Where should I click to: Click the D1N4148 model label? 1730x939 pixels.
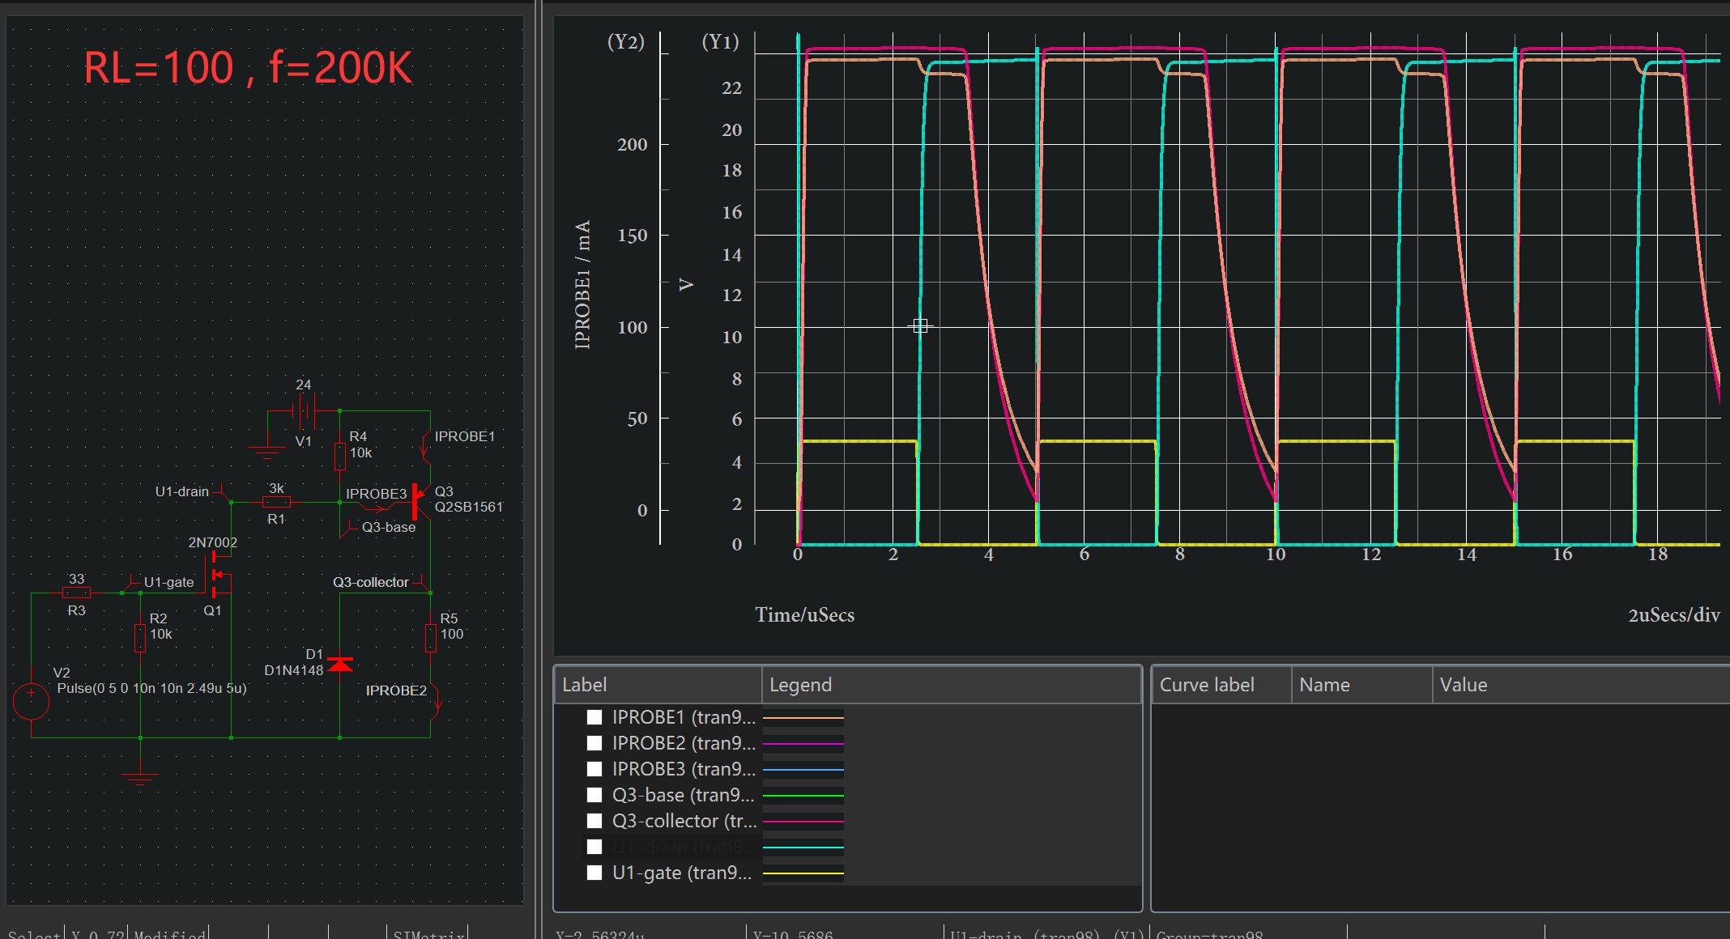click(x=294, y=670)
